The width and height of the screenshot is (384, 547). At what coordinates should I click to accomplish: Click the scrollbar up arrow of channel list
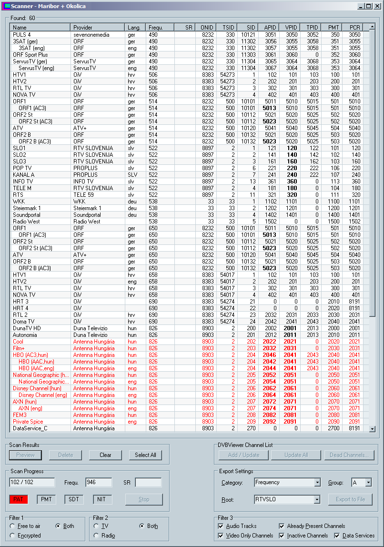coord(372,27)
